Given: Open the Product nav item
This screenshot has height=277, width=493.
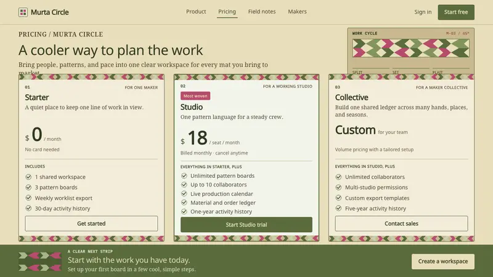Looking at the screenshot, I should [196, 12].
